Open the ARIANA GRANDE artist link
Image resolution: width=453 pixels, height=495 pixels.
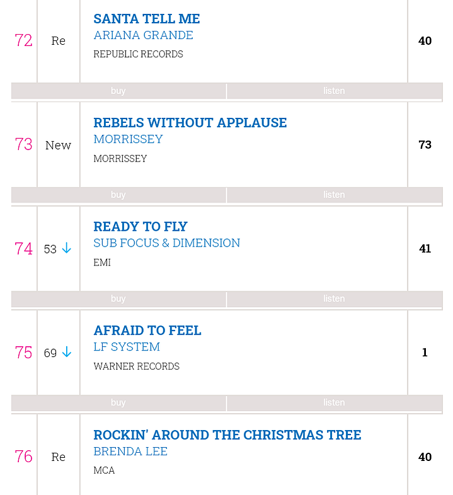point(143,35)
